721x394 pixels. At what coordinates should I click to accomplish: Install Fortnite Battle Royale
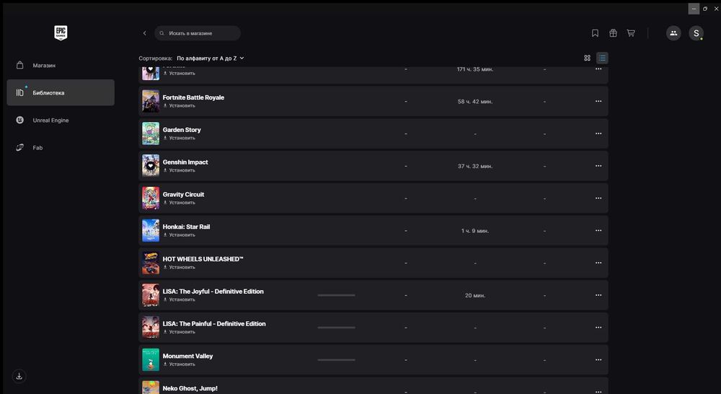pyautogui.click(x=179, y=105)
